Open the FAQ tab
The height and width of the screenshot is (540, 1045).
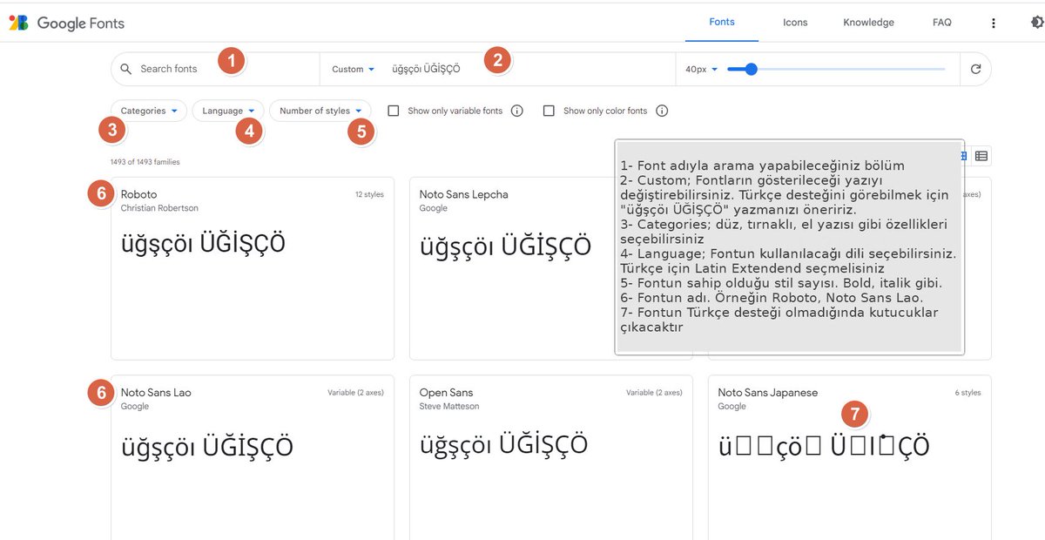942,23
